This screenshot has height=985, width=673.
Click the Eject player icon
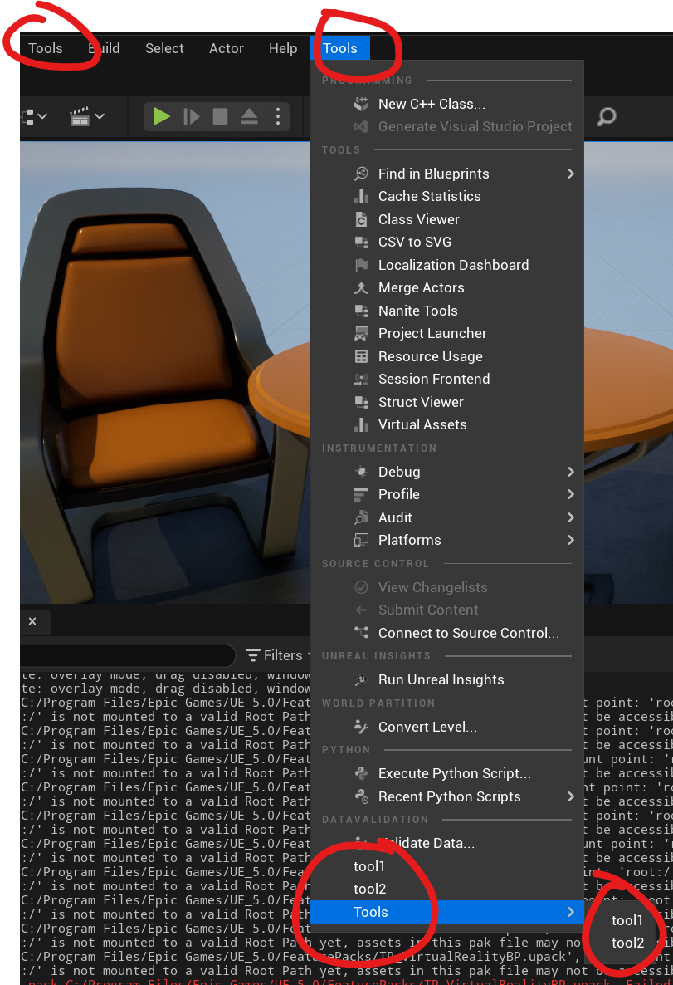coord(249,117)
